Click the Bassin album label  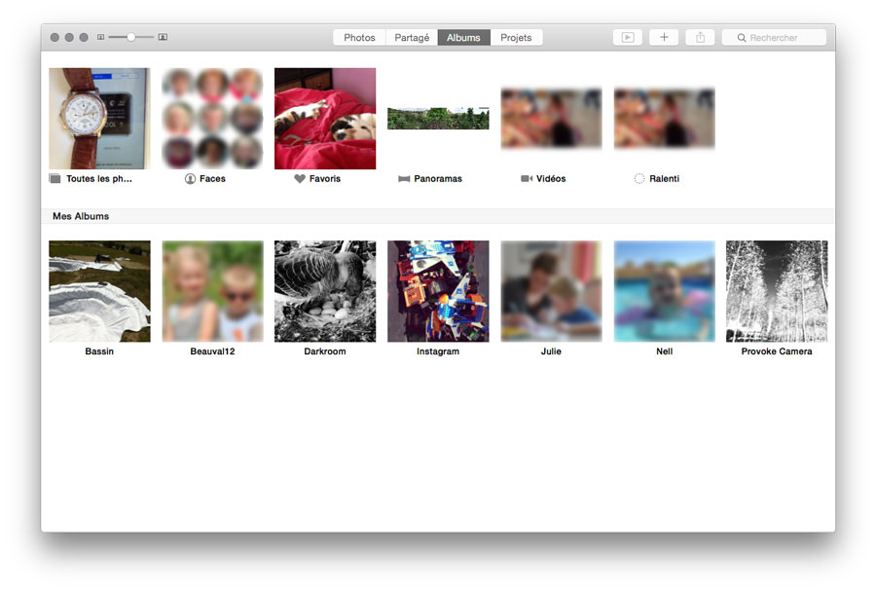tap(99, 351)
